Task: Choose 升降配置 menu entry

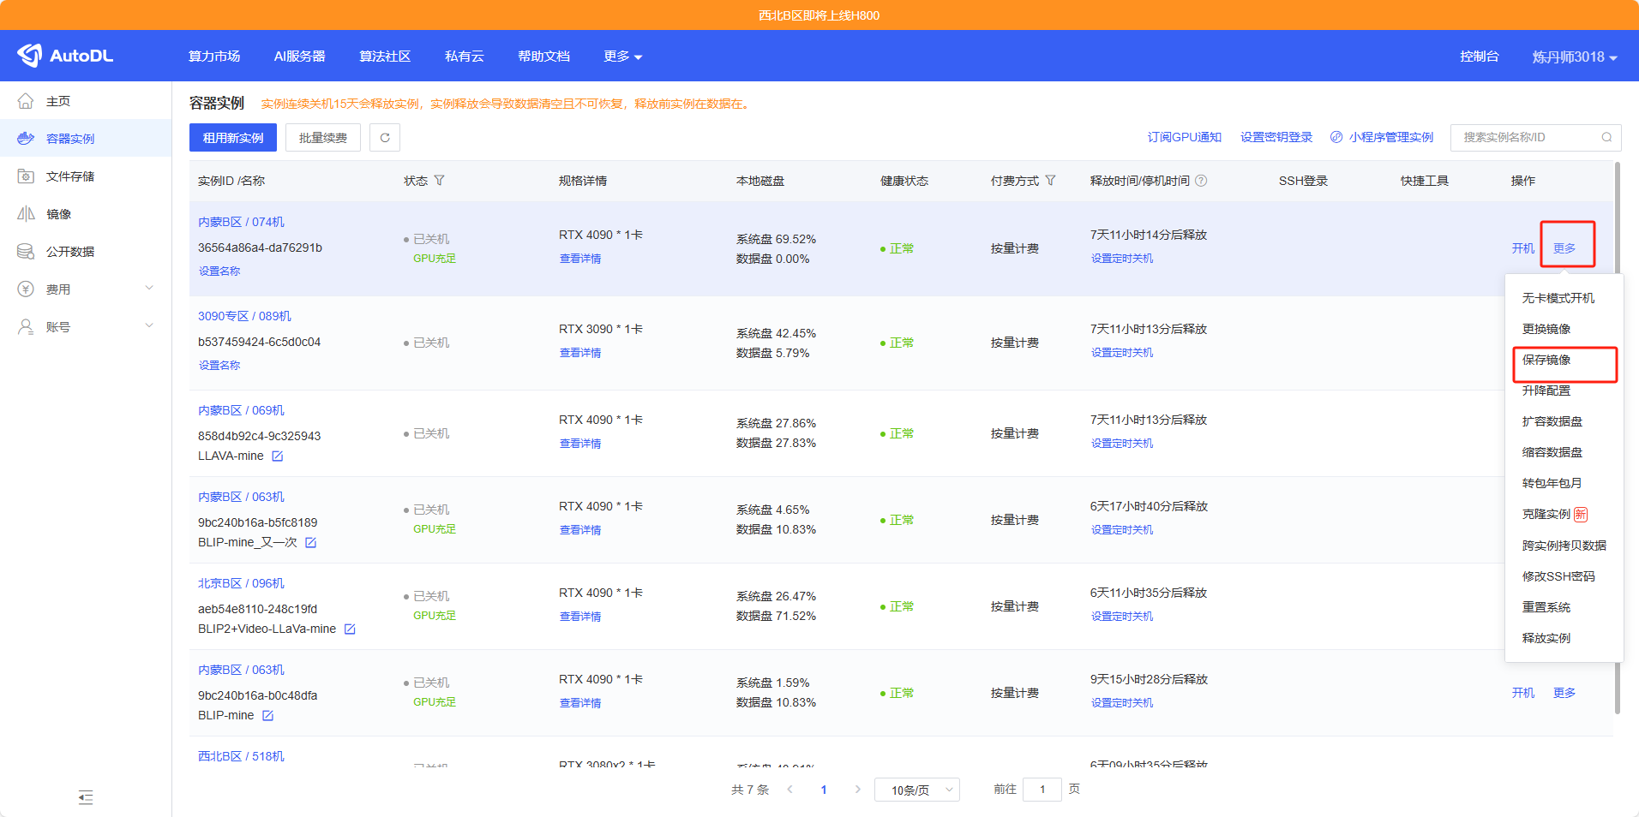Action: (x=1546, y=391)
